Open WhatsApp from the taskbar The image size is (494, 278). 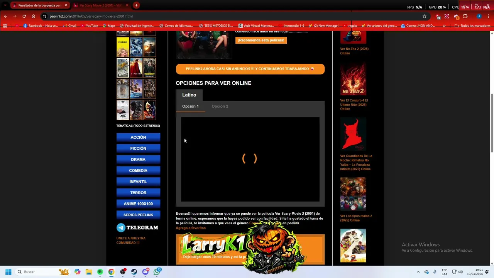157,272
